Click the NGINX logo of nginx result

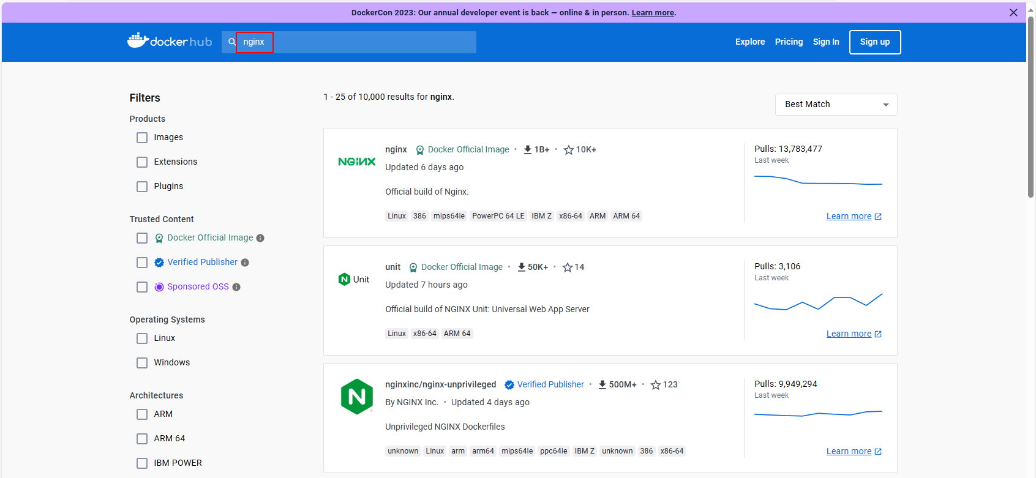click(357, 162)
